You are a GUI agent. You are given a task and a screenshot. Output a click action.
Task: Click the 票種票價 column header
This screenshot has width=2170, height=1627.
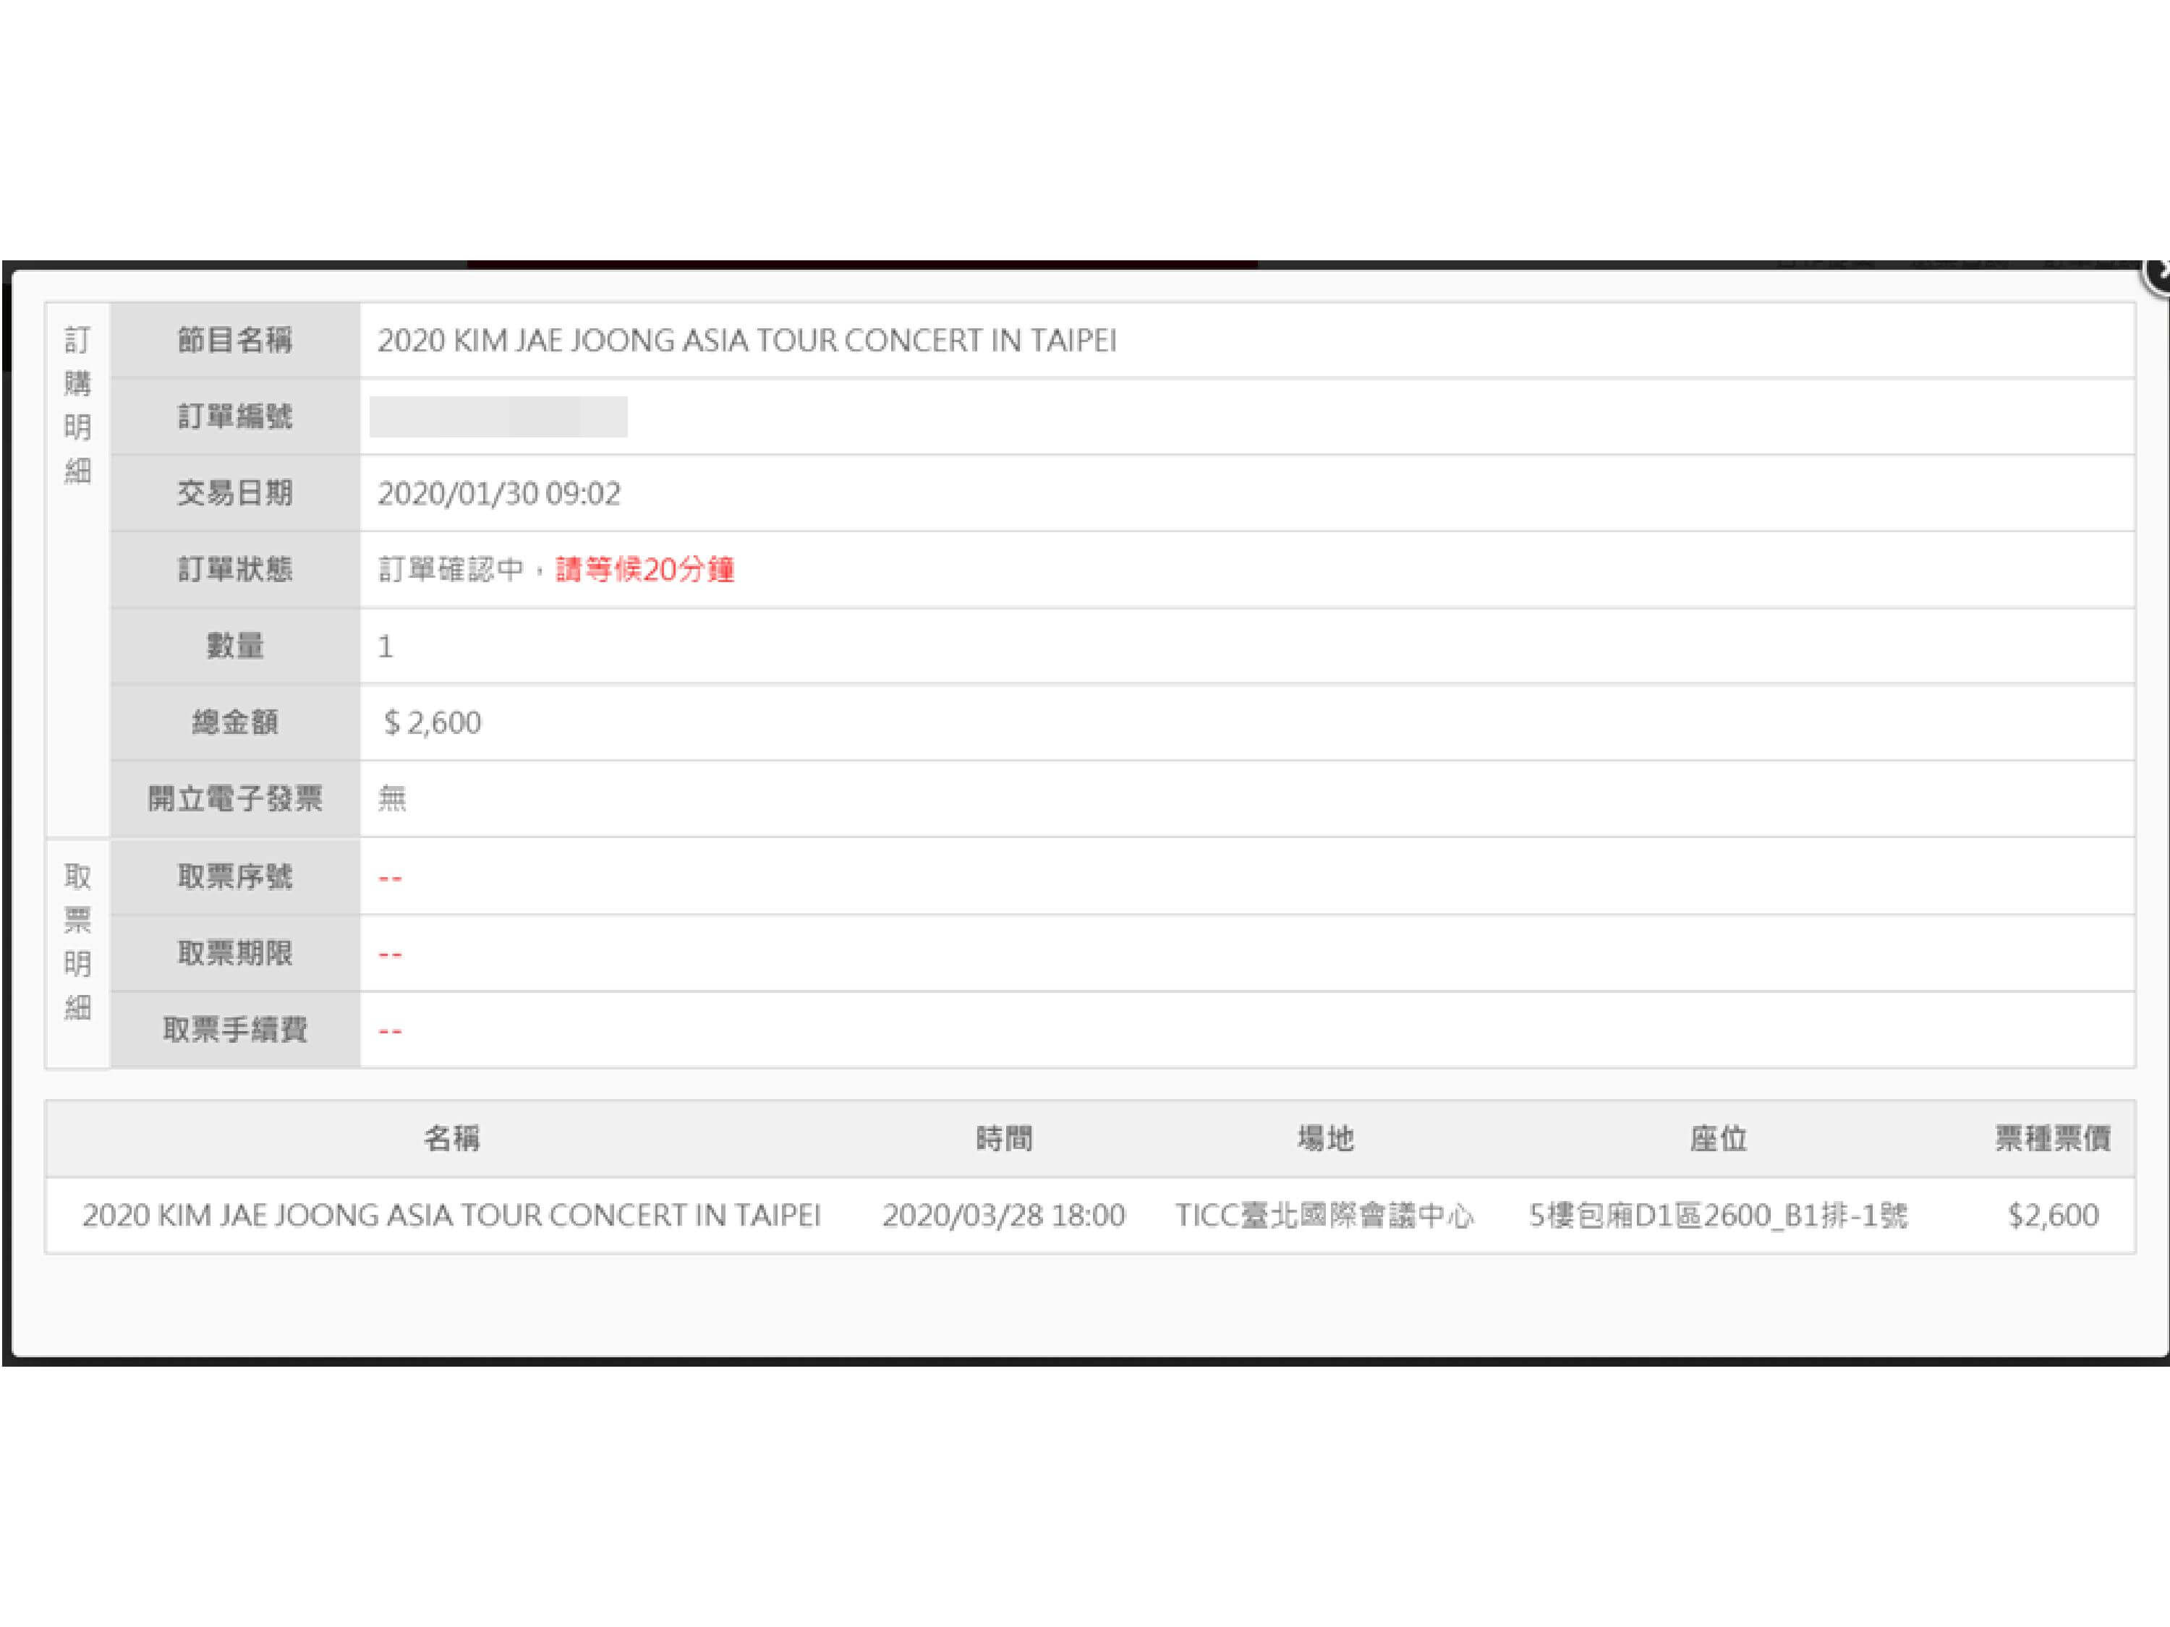2052,1139
